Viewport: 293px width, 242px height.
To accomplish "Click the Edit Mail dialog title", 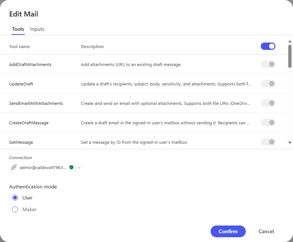I will pos(23,14).
